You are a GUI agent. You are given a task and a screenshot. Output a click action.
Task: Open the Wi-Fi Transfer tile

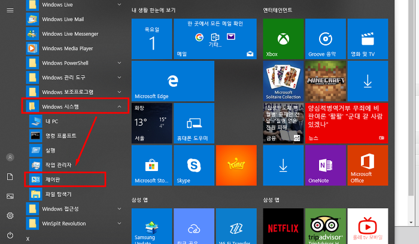coord(236,226)
